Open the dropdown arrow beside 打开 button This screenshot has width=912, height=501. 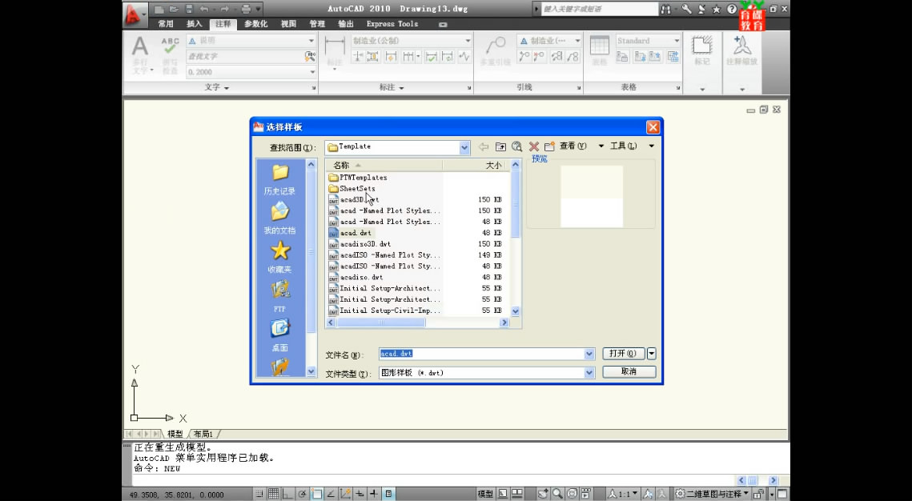(652, 354)
